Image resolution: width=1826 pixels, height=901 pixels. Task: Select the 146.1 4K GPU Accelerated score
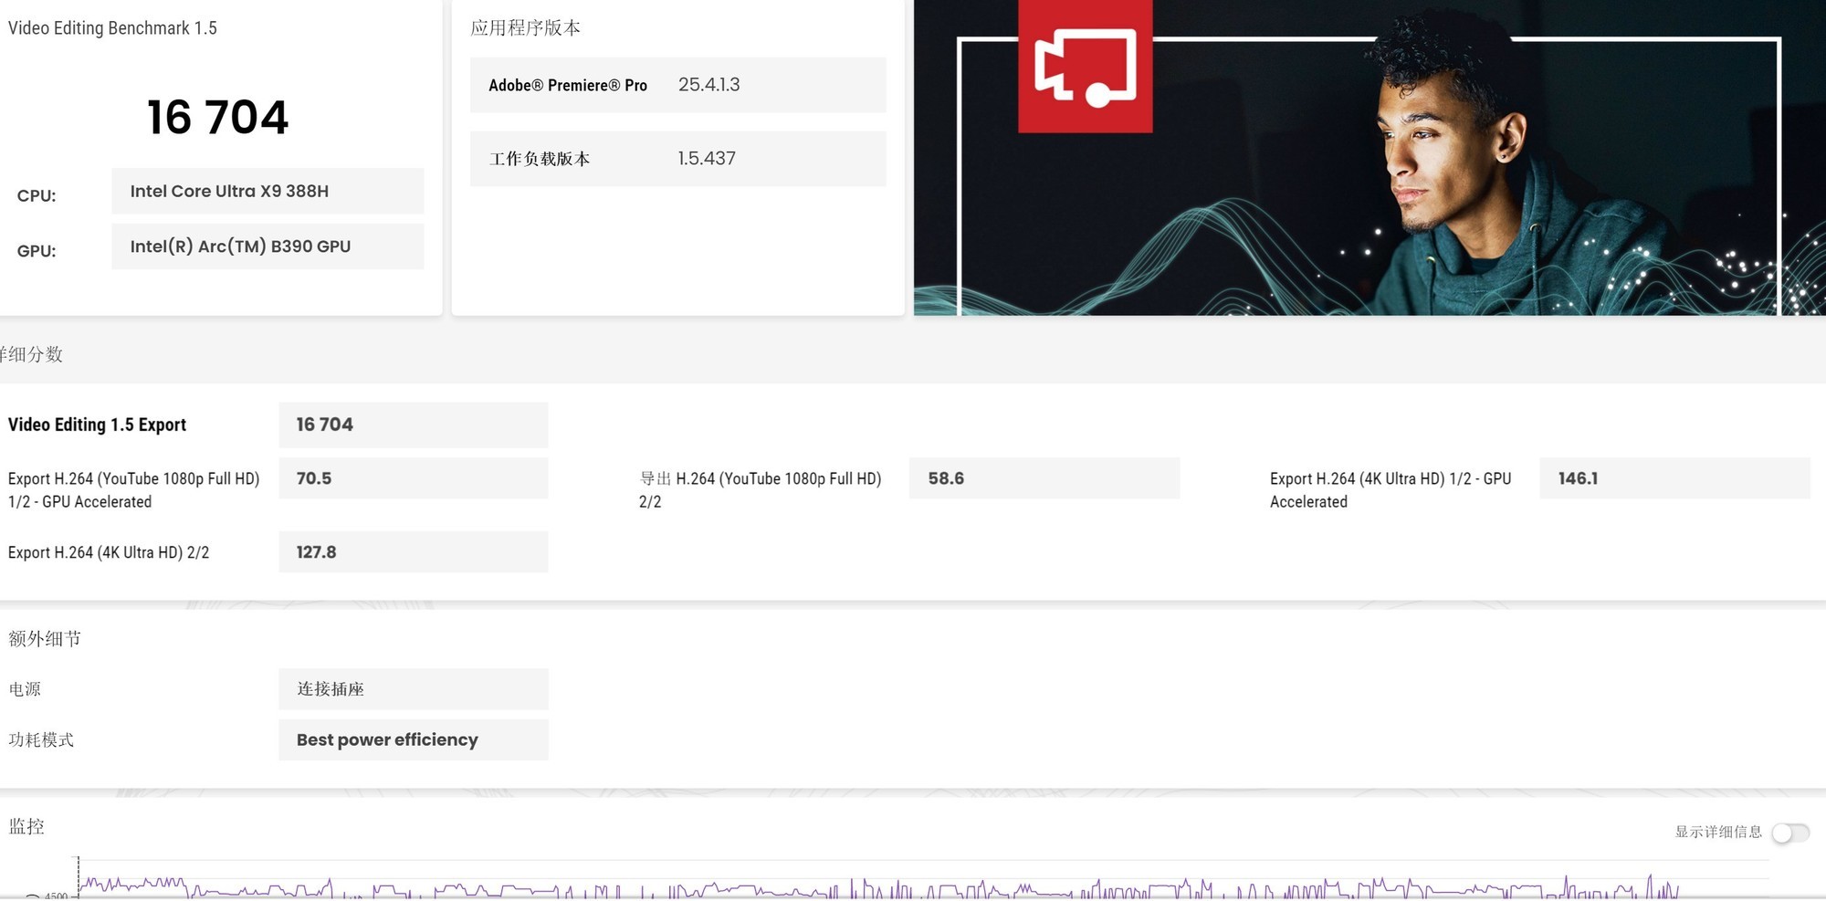pyautogui.click(x=1674, y=478)
